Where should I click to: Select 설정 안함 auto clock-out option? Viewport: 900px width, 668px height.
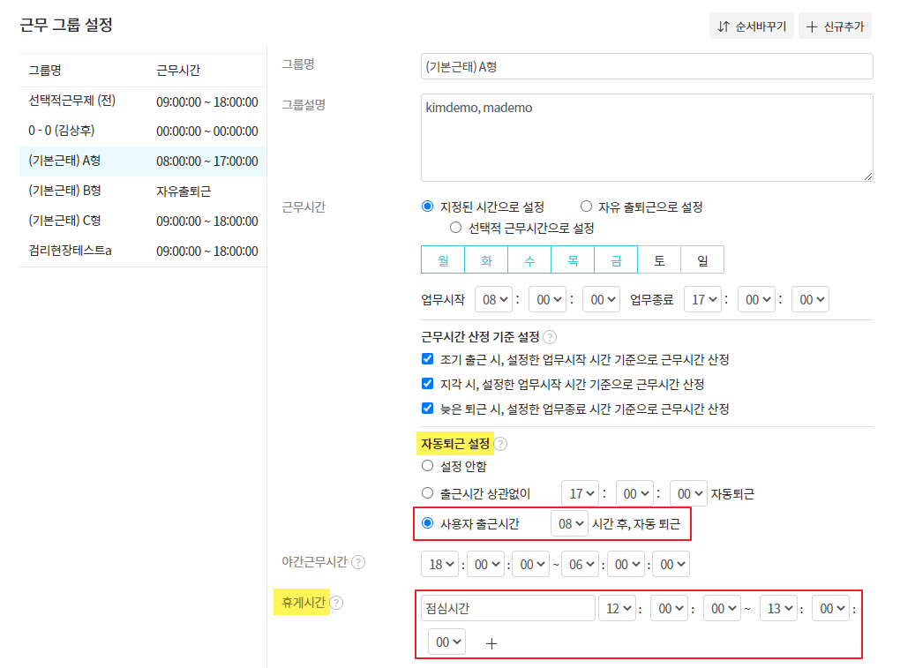[x=428, y=466]
